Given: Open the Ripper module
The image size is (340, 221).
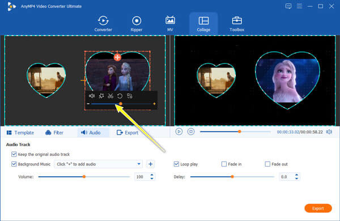Looking at the screenshot, I should [x=137, y=24].
